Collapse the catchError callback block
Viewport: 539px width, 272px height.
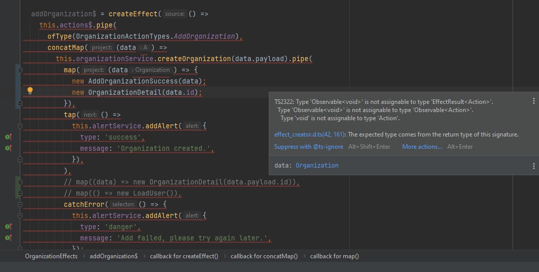click(20, 204)
